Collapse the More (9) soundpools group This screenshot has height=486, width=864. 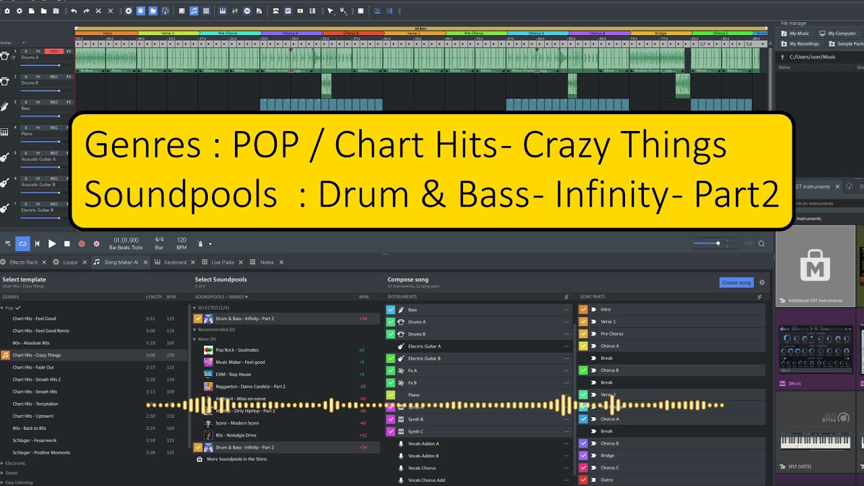point(195,340)
